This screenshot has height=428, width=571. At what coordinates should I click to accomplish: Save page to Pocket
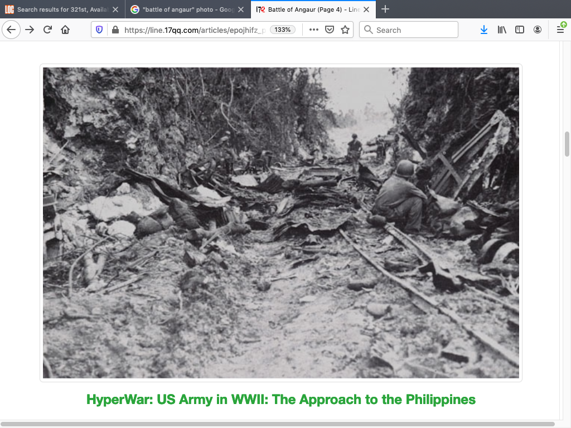[330, 30]
